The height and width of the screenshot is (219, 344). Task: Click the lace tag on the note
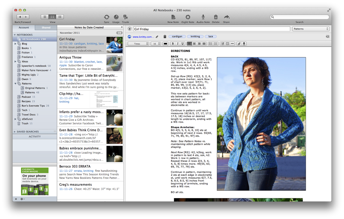coord(211,37)
